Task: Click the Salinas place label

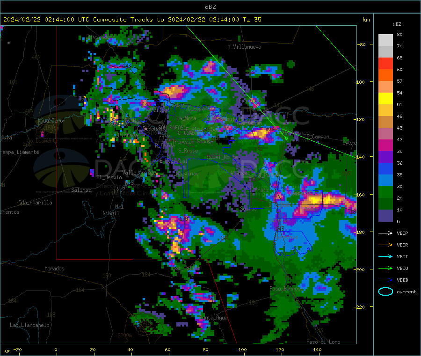Action: click(81, 190)
